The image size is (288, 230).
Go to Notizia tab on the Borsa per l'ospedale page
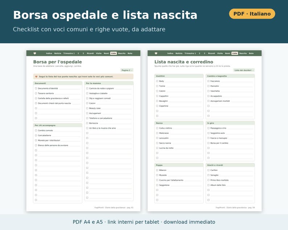click(x=57, y=53)
